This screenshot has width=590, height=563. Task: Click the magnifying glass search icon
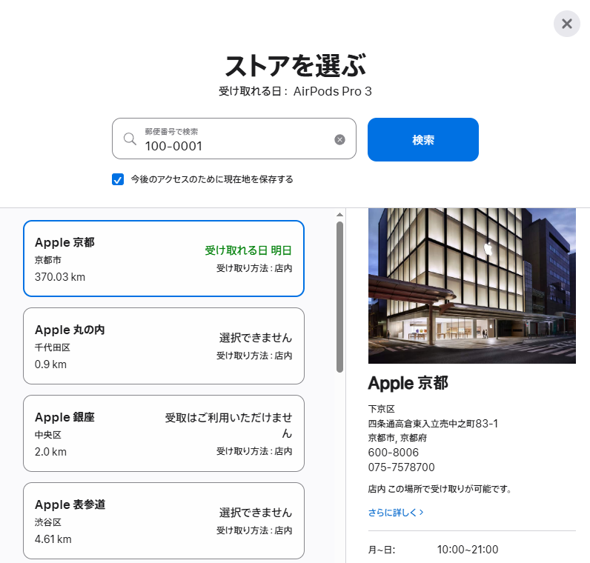[x=130, y=139]
